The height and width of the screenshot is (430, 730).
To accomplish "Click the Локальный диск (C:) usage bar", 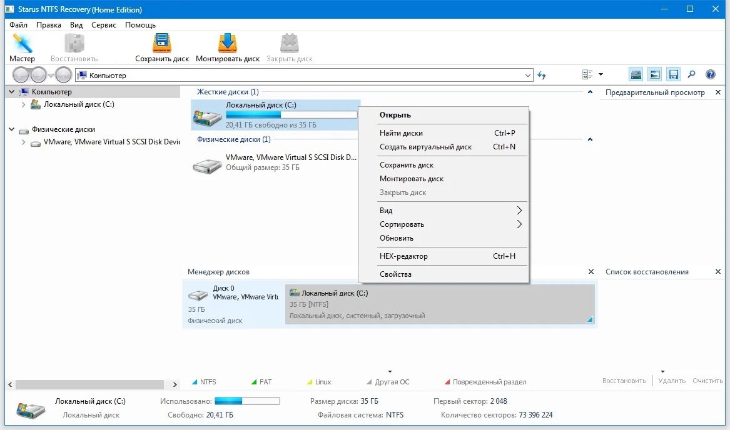I will [291, 114].
